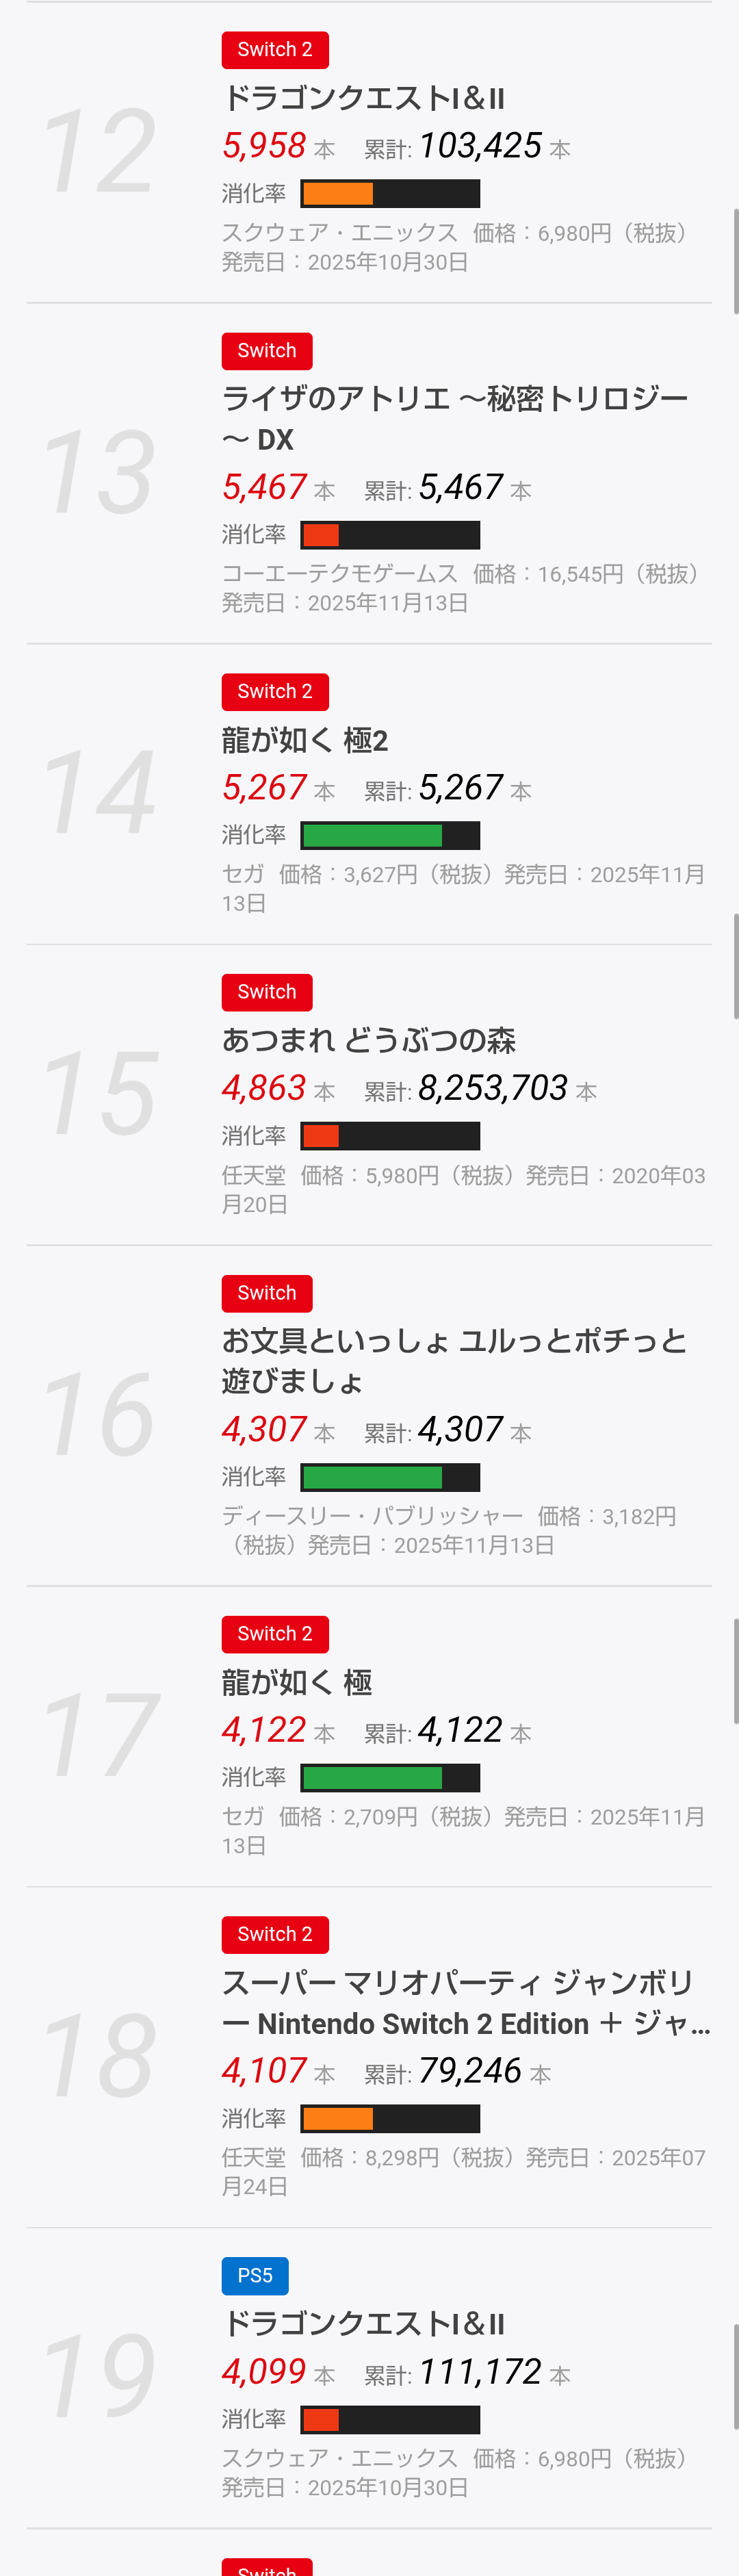739x2576 pixels.
Task: Open the あつまれ どうぶつの森 title
Action: (369, 1040)
